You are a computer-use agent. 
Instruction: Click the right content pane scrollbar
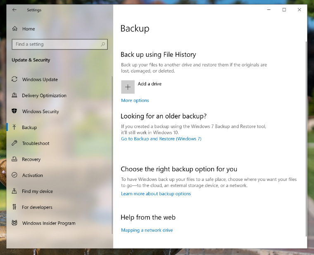[306, 139]
